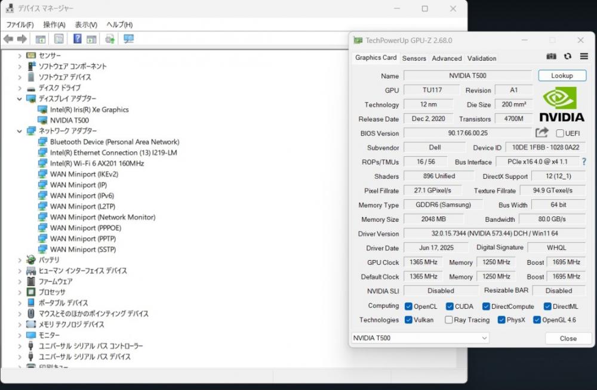Click the Close button in GPU-Z
Screen dimensions: 597x390
point(568,338)
